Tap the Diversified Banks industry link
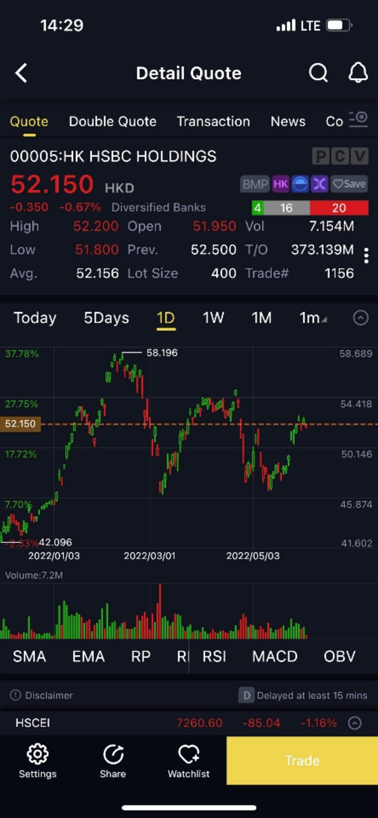Image resolution: width=378 pixels, height=818 pixels. [159, 207]
